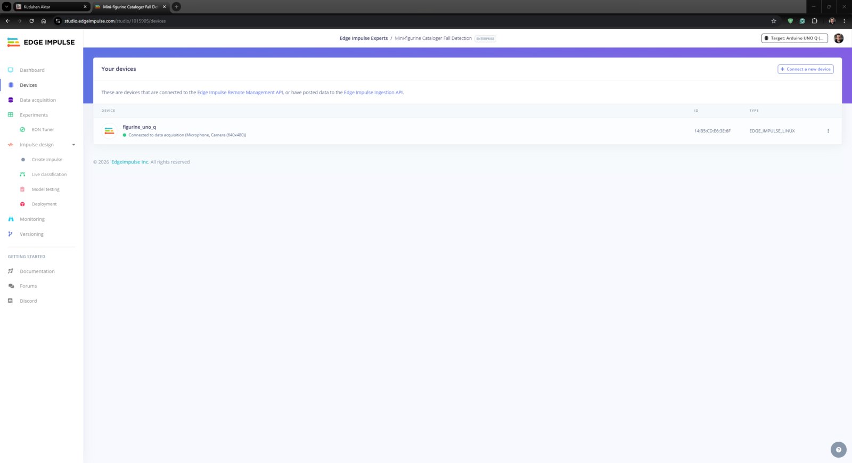Viewport: 852px width, 463px height.
Task: Open Edge Impulse Remote Management API link
Action: click(x=240, y=93)
